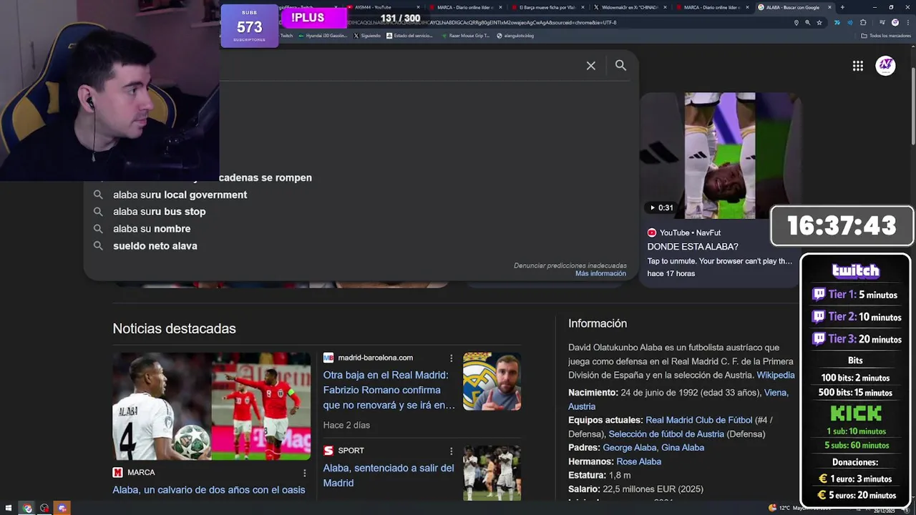Open article Otra baja en el Real Madrid
916x515 pixels.
(389, 390)
